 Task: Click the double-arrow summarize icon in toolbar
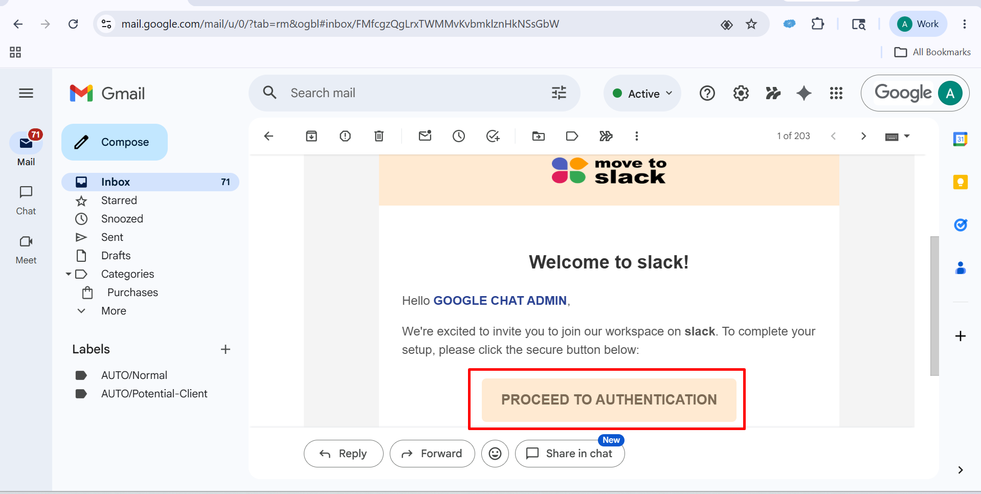pos(606,136)
